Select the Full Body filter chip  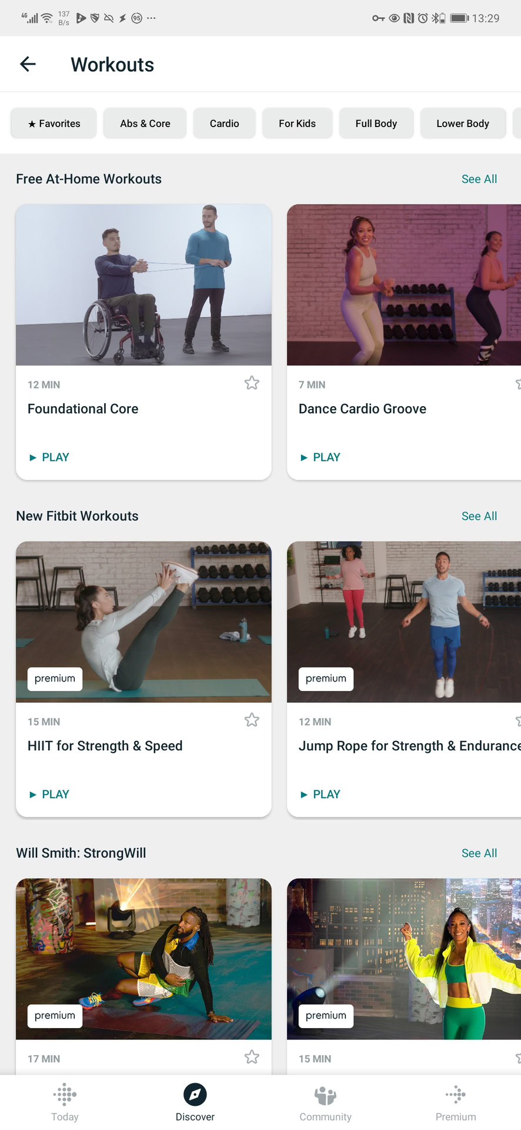[376, 124]
